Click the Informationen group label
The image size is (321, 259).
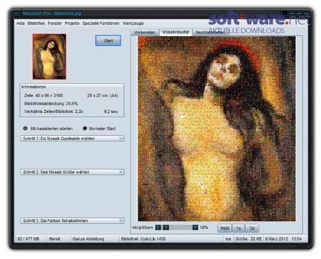click(x=34, y=87)
